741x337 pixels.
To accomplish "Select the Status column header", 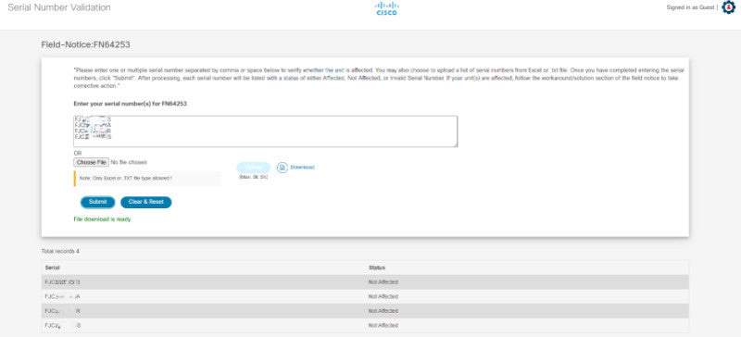I will (x=377, y=268).
